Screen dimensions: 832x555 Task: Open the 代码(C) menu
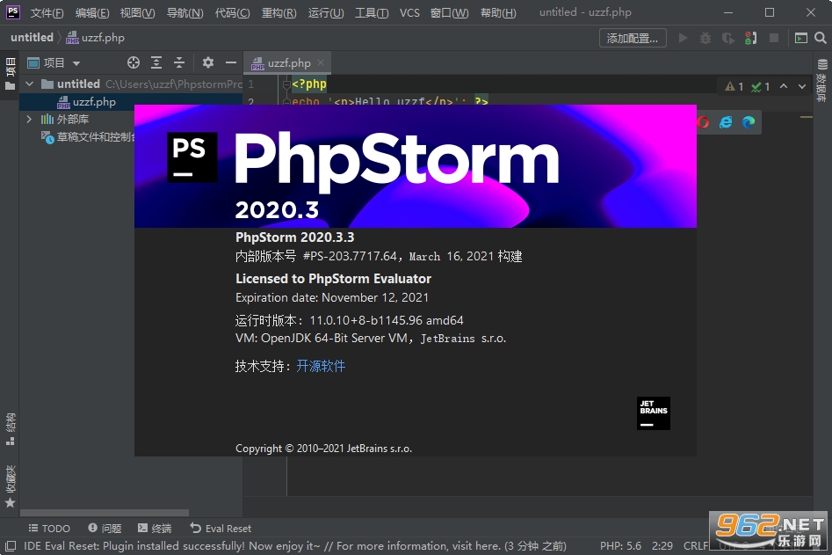tap(233, 12)
